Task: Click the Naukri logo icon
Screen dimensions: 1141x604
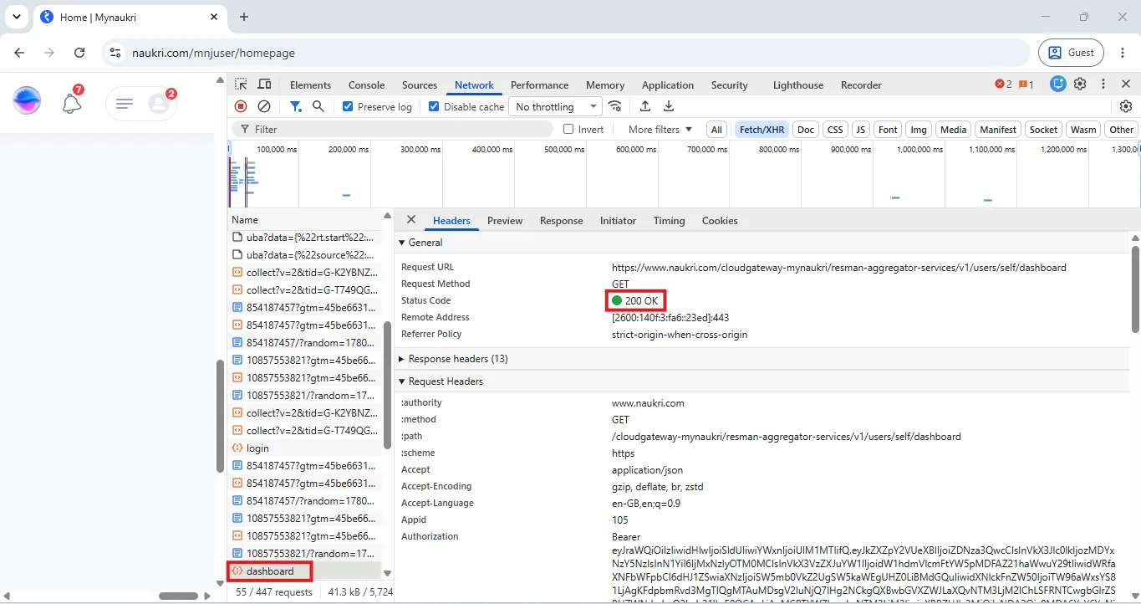Action: click(x=27, y=101)
